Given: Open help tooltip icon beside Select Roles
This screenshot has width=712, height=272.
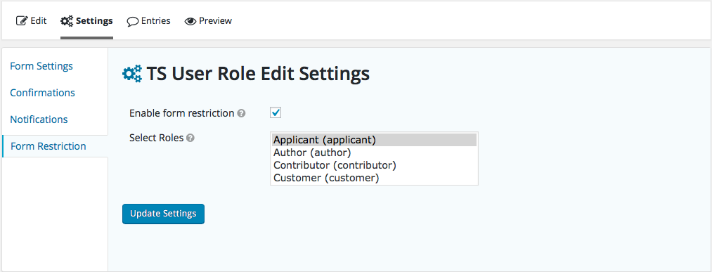Looking at the screenshot, I should [190, 138].
